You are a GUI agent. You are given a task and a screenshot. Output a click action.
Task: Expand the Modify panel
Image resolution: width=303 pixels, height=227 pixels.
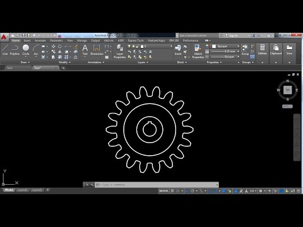64,62
